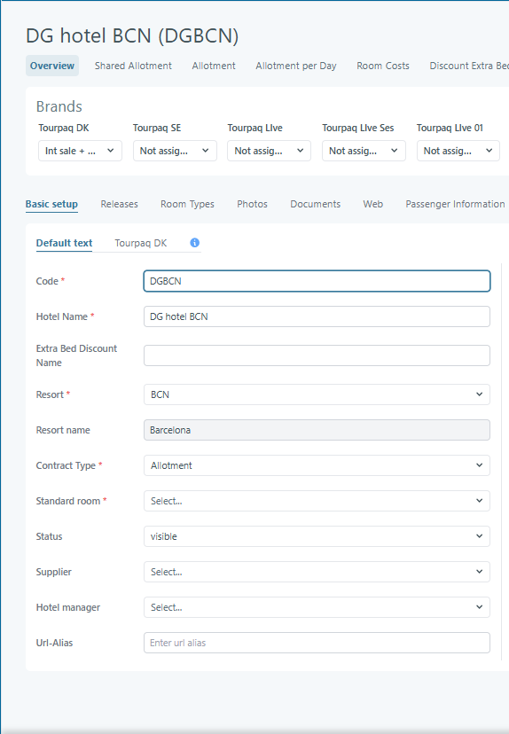The image size is (509, 734).
Task: Click the Code input field
Action: (317, 281)
